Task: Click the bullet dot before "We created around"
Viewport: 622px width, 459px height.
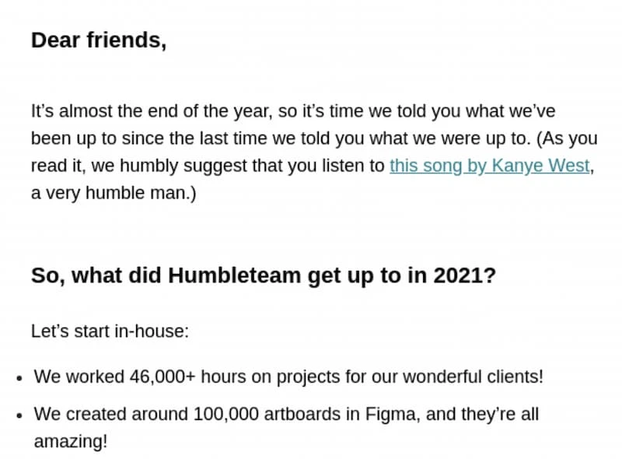Action: [x=19, y=415]
